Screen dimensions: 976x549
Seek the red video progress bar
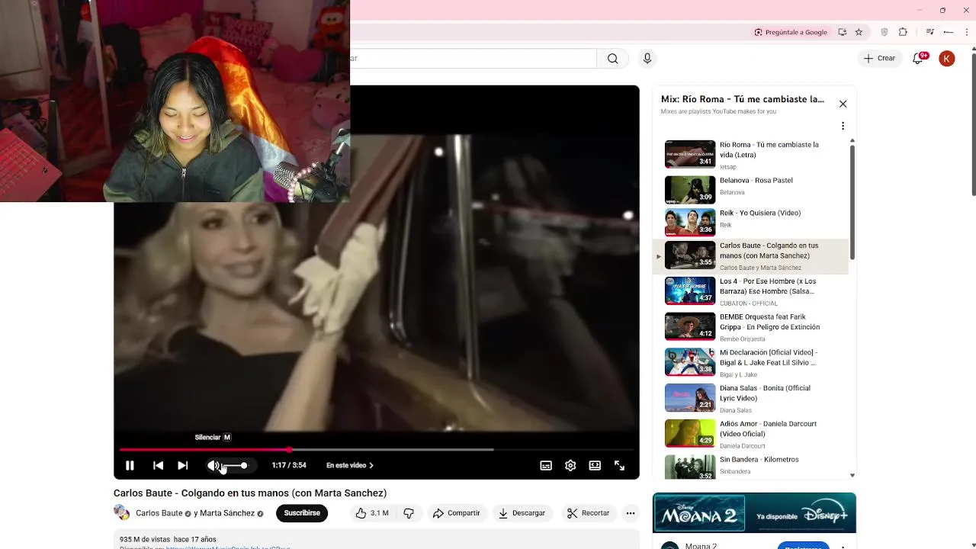(377, 449)
